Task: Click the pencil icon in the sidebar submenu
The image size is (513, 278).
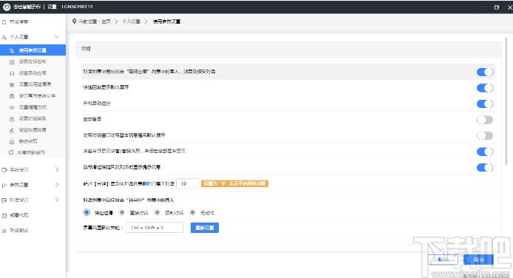Action: point(12,130)
